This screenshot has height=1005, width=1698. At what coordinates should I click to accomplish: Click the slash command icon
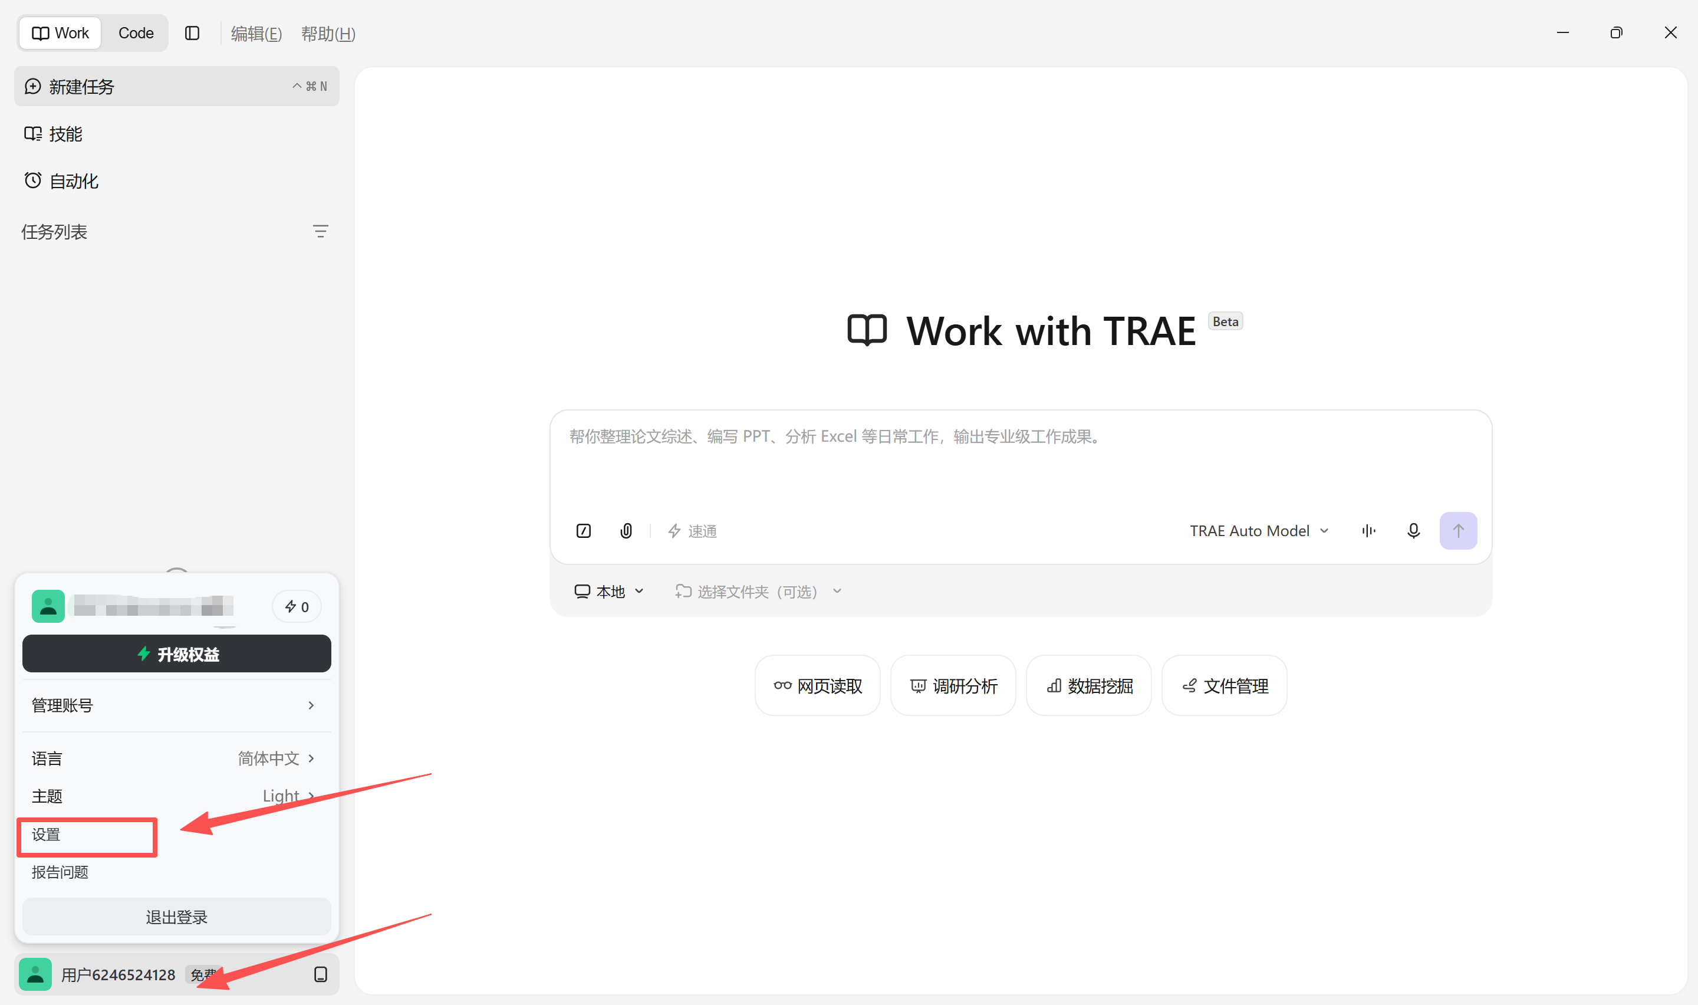tap(583, 531)
